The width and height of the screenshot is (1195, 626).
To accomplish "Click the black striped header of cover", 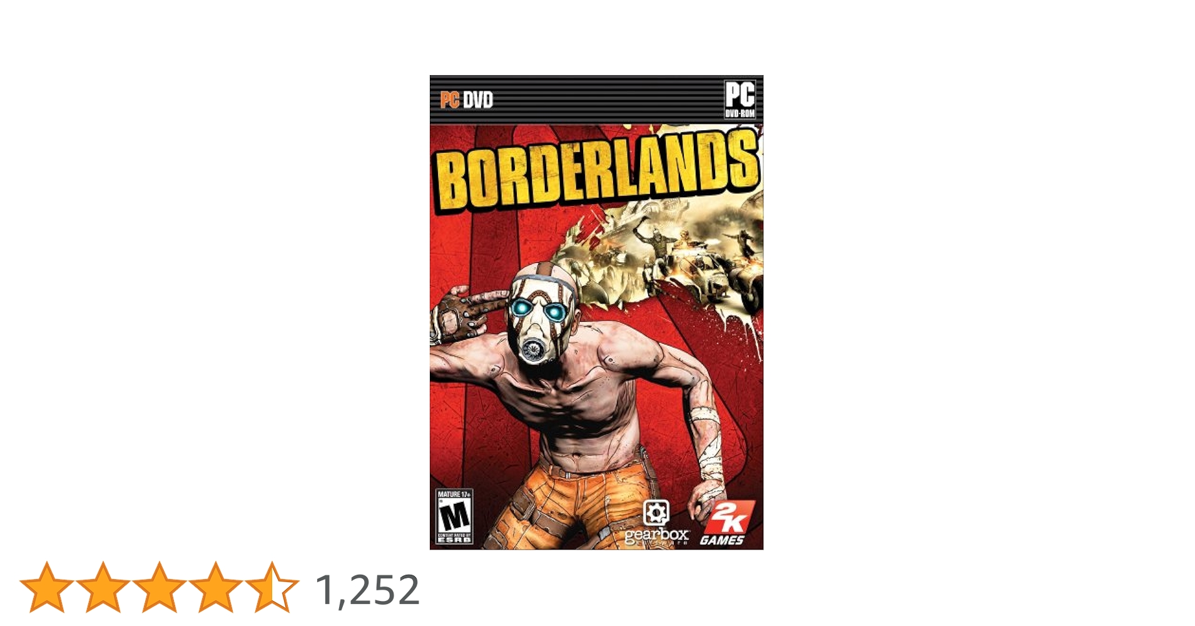I will [x=596, y=100].
